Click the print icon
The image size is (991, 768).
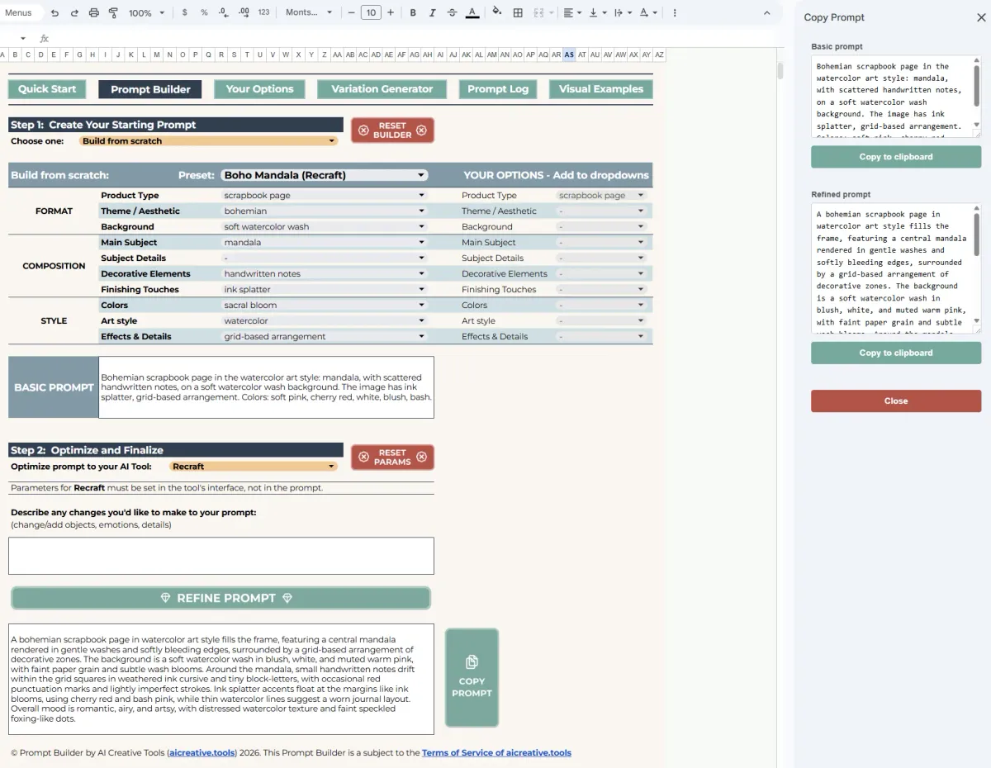pos(93,13)
